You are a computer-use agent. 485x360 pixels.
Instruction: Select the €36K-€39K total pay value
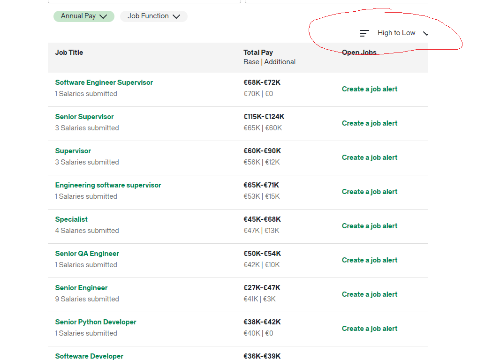262,356
